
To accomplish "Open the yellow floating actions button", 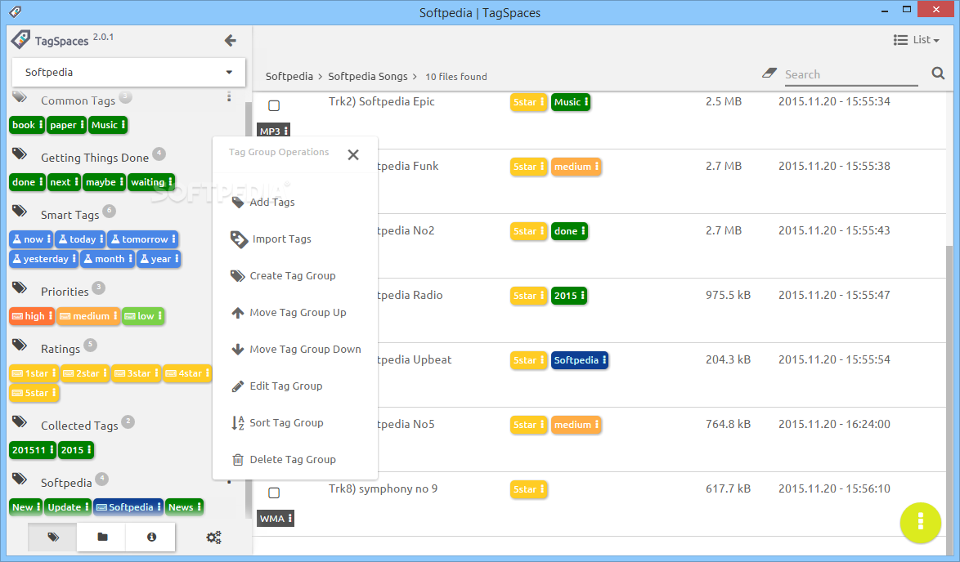I will coord(920,522).
